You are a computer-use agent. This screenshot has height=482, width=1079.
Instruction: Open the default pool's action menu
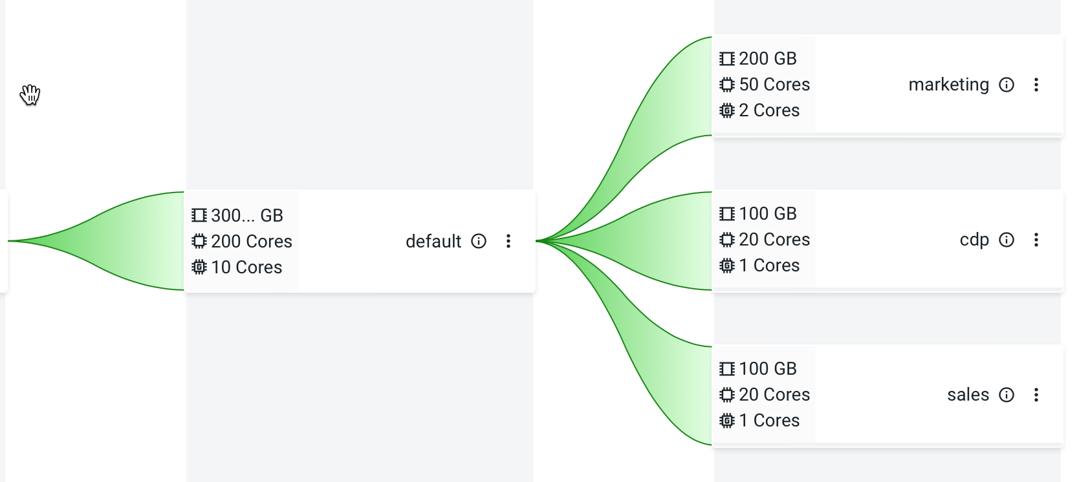509,241
